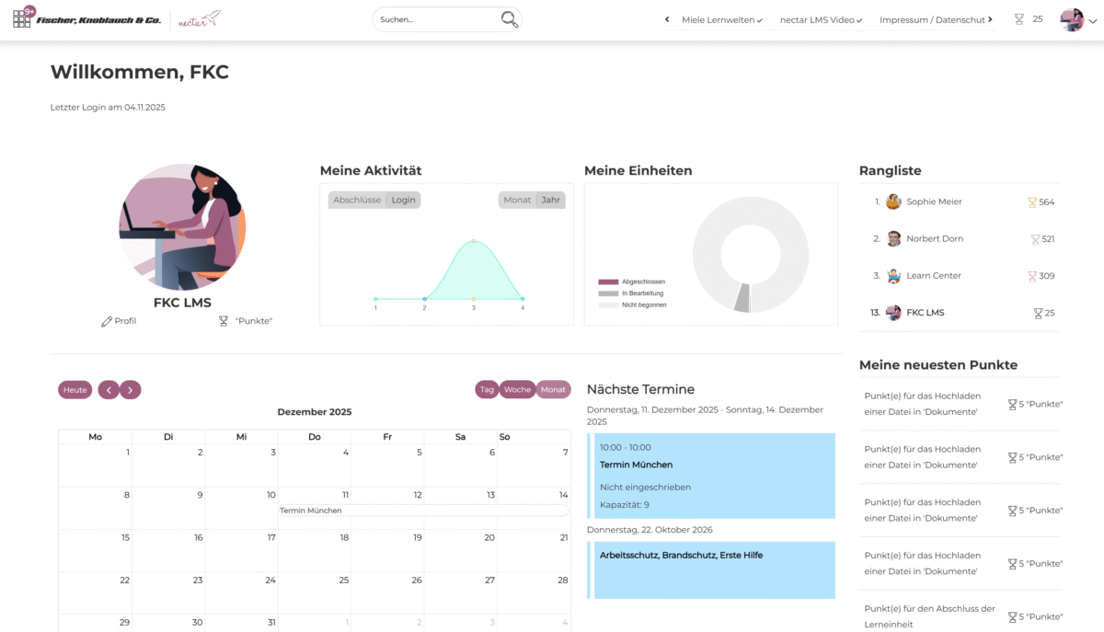Click the pencil Profil icon
This screenshot has height=632, width=1104.
107,321
